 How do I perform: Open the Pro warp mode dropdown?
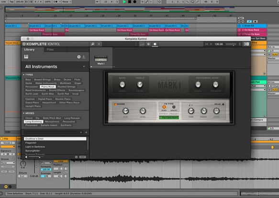[x=46, y=163]
